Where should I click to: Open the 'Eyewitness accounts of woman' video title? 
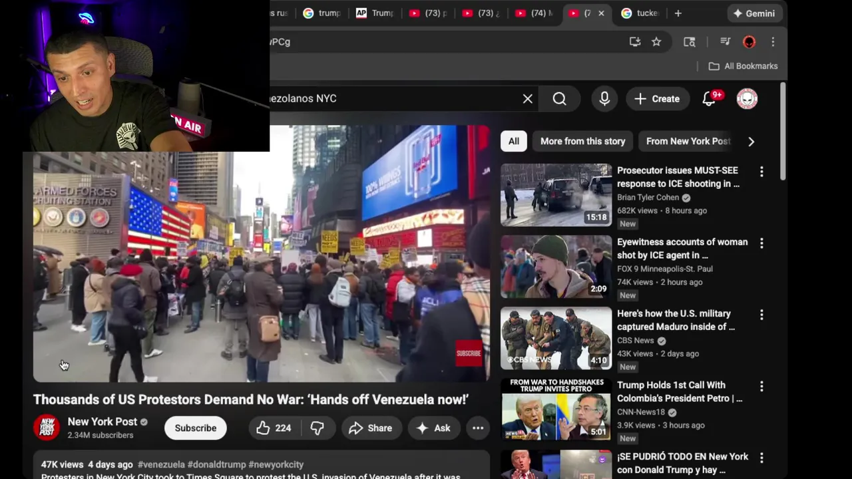point(682,248)
